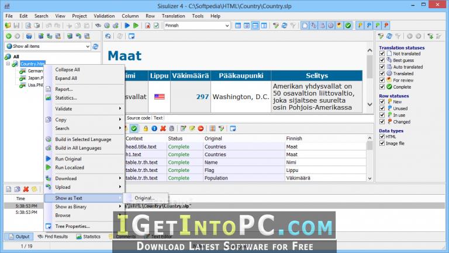
Task: Switch to the Find Results tab
Action: click(53, 237)
